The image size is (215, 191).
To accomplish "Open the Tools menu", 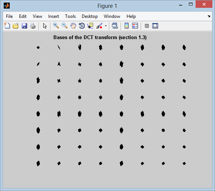I will click(70, 16).
